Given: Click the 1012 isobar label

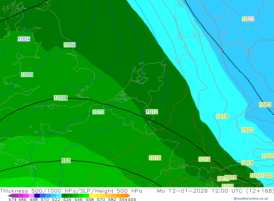Looking at the screenshot, I should 152,112.
